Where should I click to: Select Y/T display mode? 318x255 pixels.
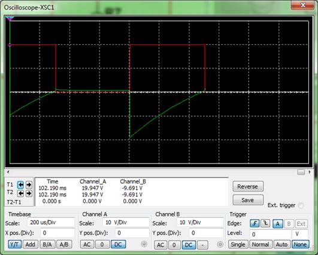coord(14,244)
